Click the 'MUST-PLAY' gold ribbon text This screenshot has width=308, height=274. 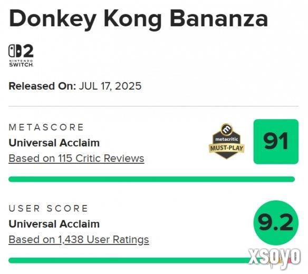pos(227,148)
